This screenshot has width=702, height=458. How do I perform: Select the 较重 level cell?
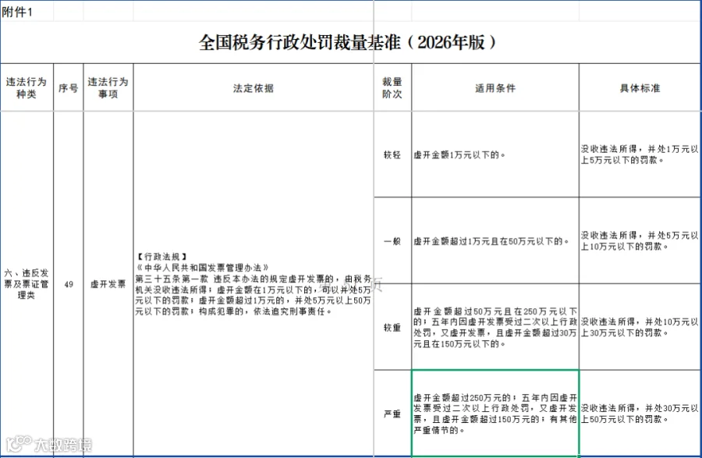[x=392, y=327]
